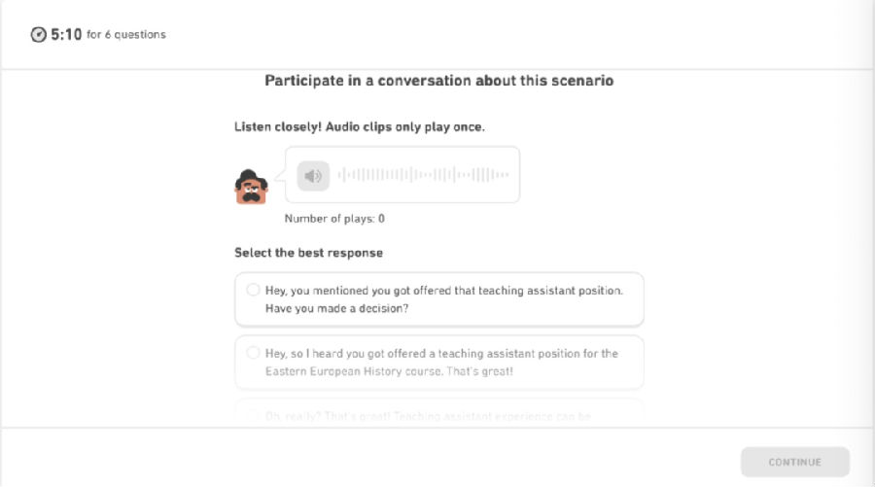Click the mustached character avatar
This screenshot has height=487, width=875.
coord(251,187)
